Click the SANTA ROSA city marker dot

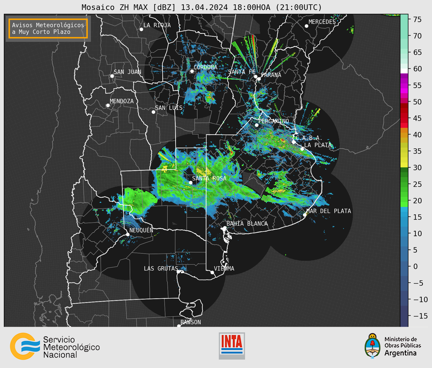pyautogui.click(x=191, y=182)
